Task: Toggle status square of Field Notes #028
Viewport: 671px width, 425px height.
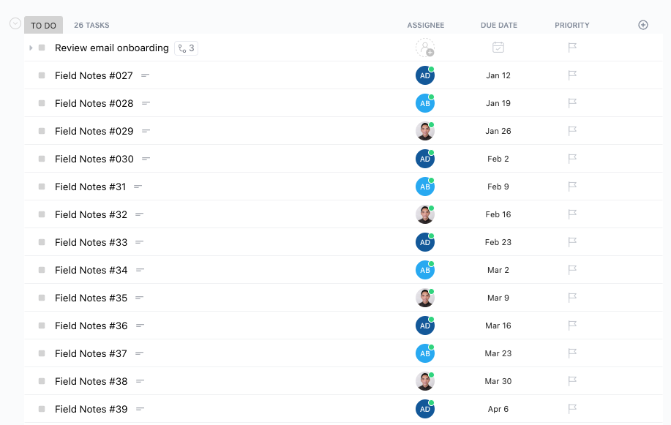Action: coord(42,103)
